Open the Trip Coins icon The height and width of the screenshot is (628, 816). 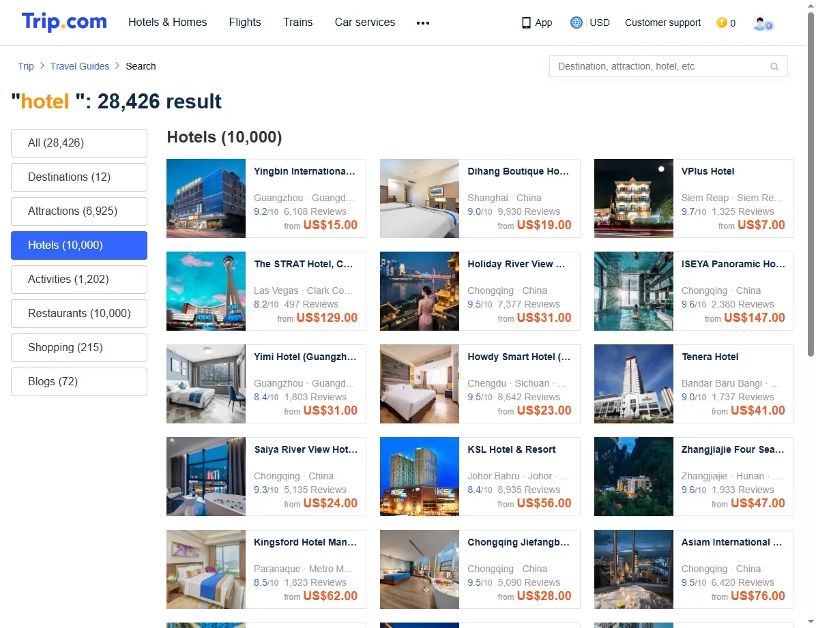click(x=721, y=23)
